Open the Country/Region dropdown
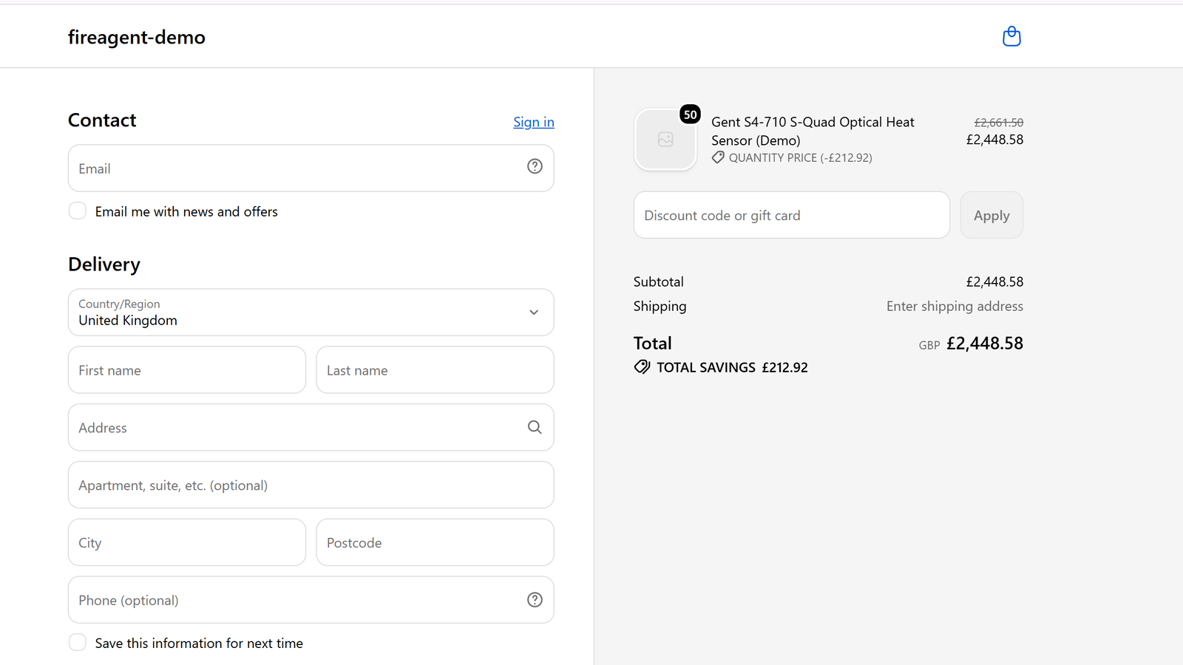The height and width of the screenshot is (665, 1183). tap(311, 312)
